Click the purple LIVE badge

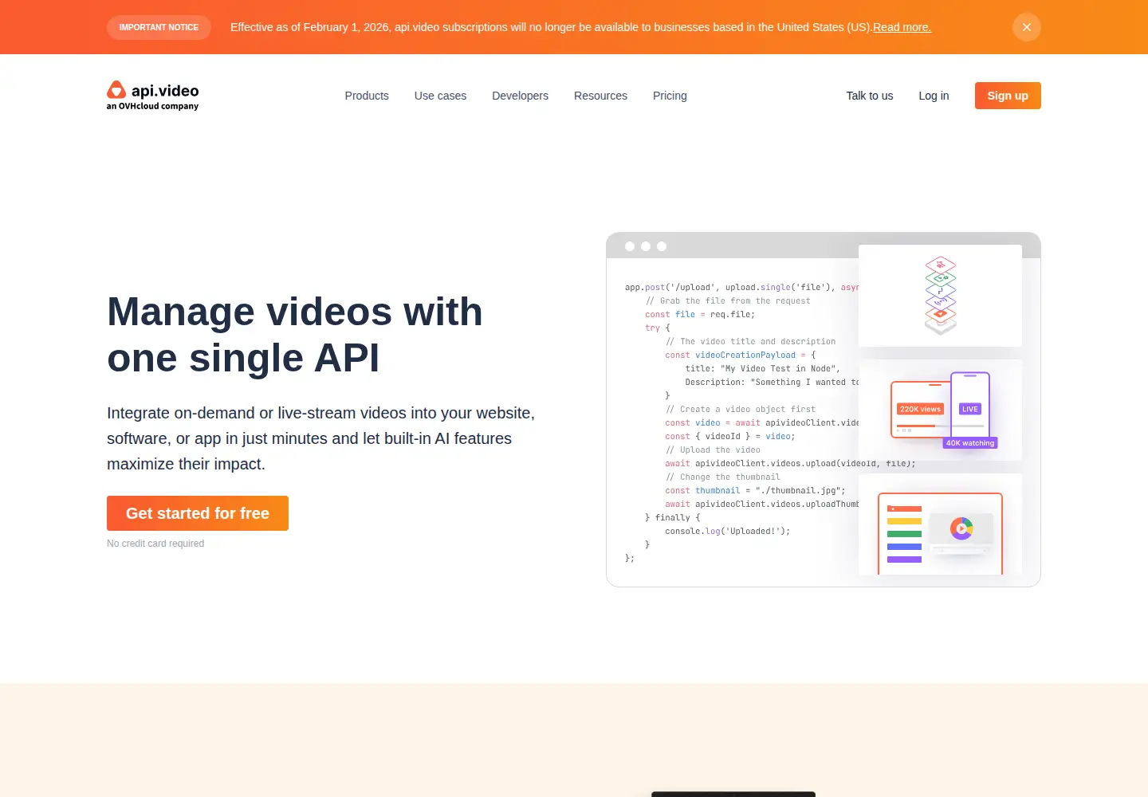tap(969, 409)
